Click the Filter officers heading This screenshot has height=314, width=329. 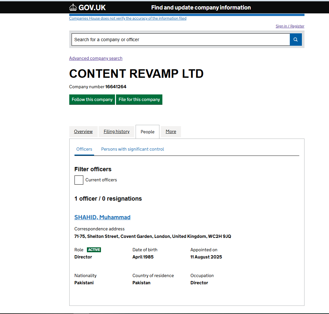click(x=93, y=169)
